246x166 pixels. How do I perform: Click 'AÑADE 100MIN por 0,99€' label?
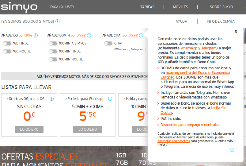coord(66,35)
